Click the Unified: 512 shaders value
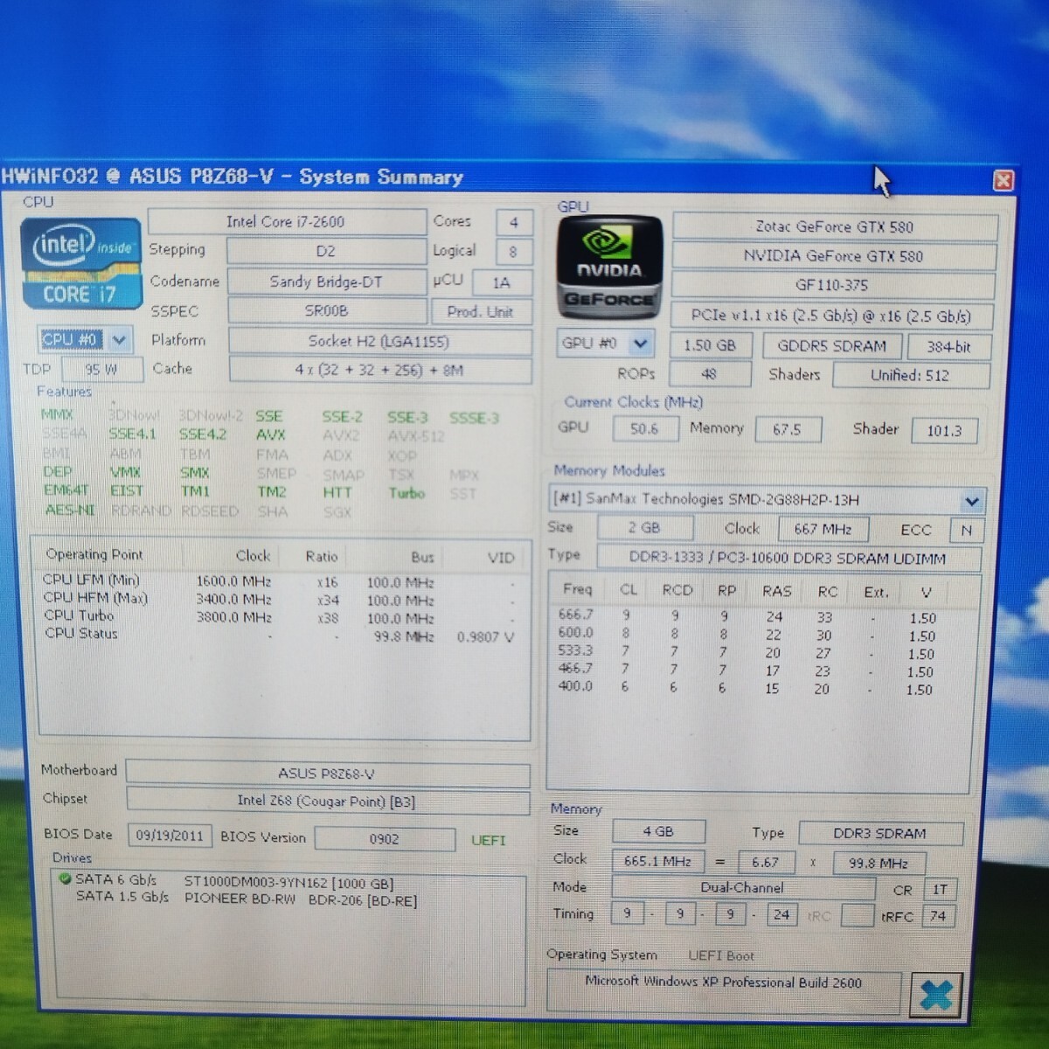 [x=910, y=375]
